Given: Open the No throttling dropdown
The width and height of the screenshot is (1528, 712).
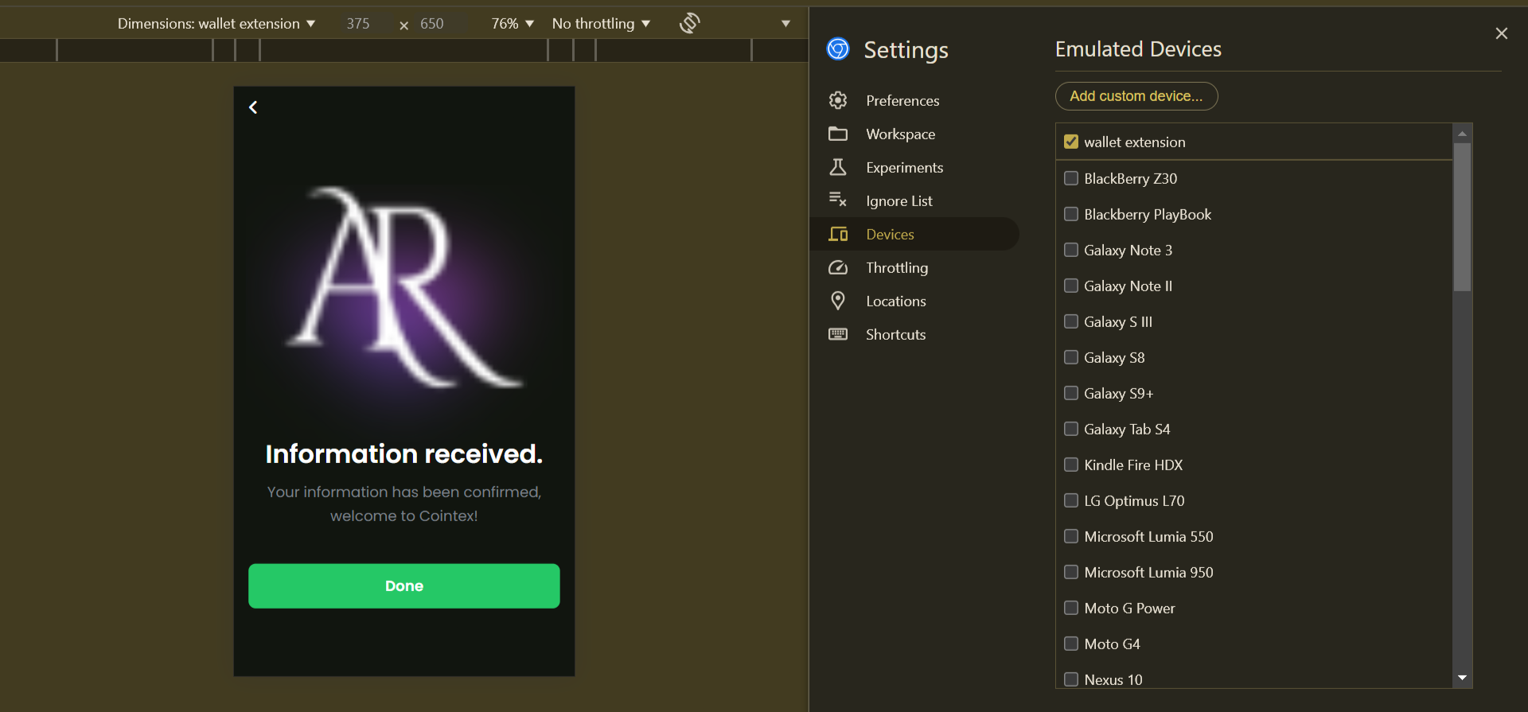Looking at the screenshot, I should [x=601, y=24].
